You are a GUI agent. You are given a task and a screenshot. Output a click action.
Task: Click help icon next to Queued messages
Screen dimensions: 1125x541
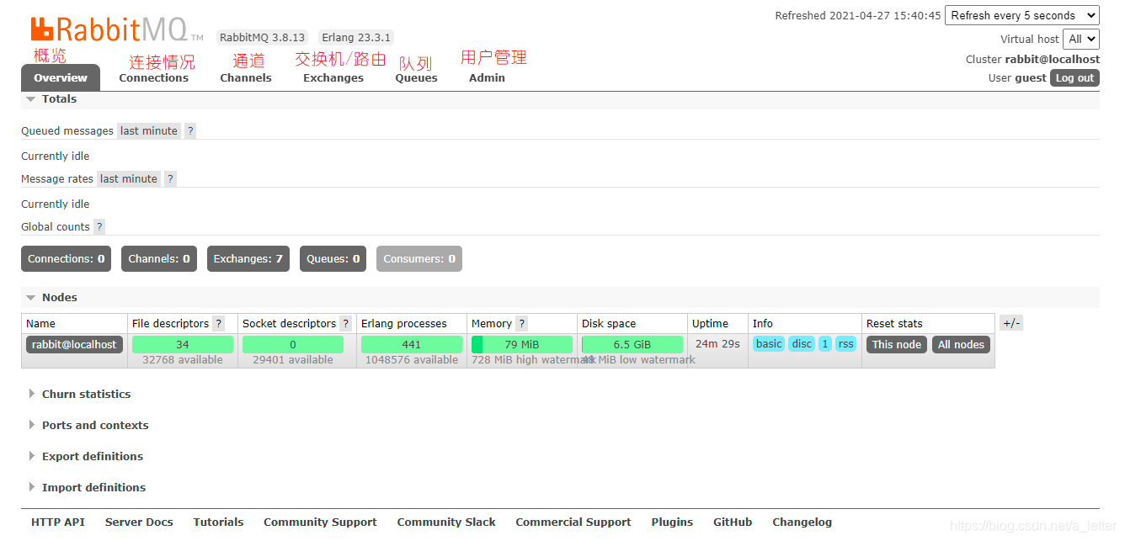[x=190, y=131]
